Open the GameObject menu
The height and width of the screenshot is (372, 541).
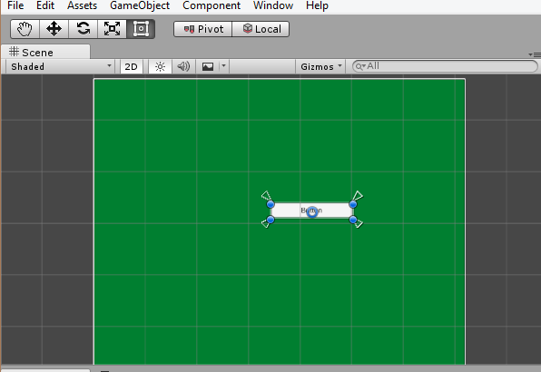(140, 5)
